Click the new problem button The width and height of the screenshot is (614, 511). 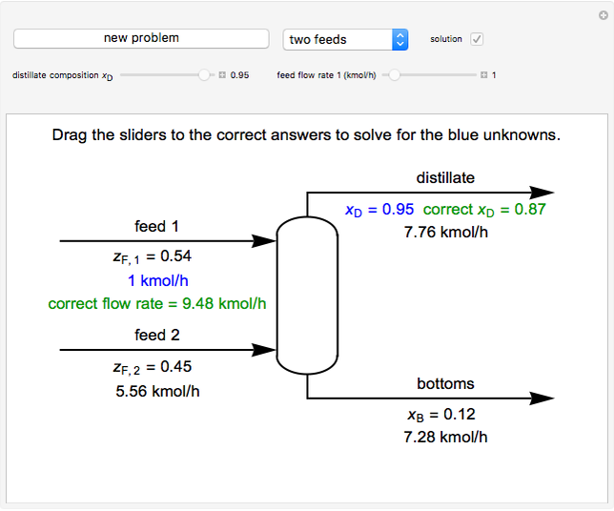coord(141,38)
